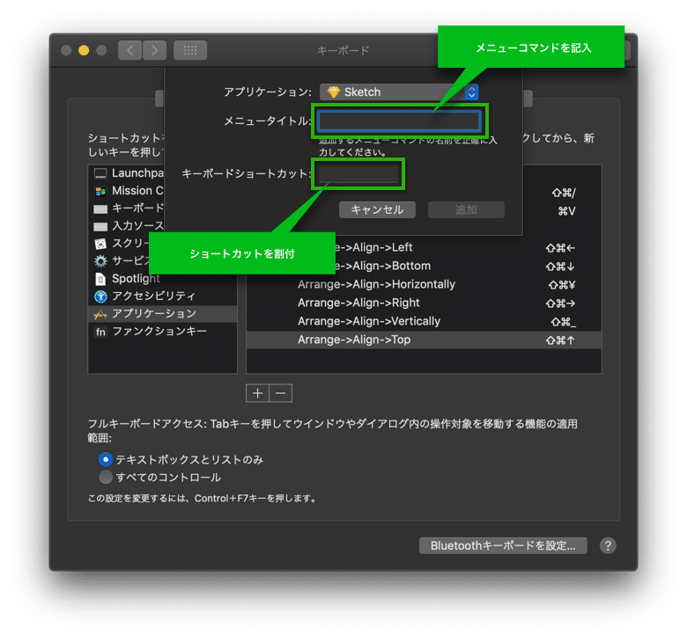Select Mission Control in the sidebar list

(x=128, y=191)
